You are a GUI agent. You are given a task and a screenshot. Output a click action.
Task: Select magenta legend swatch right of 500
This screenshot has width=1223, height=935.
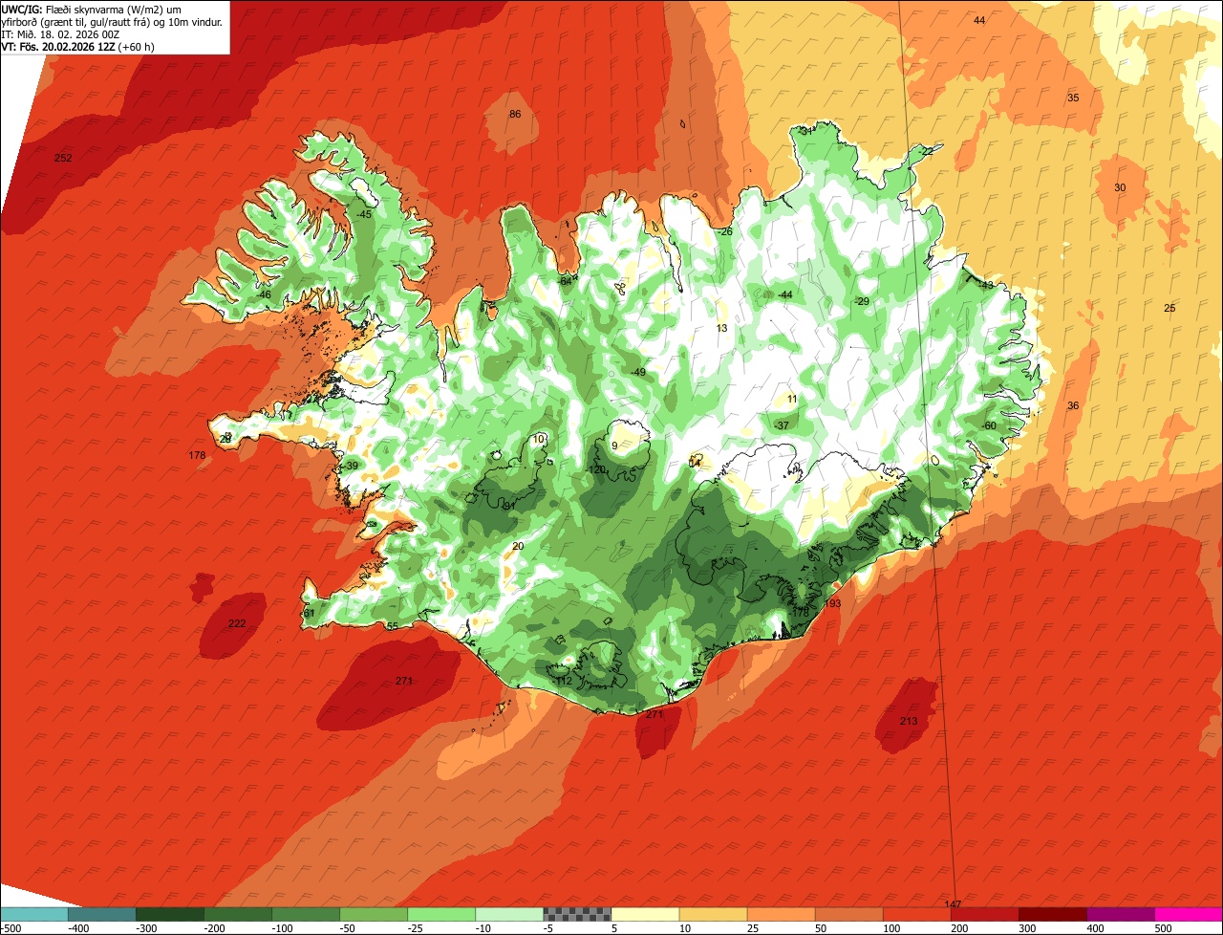[x=1189, y=914]
